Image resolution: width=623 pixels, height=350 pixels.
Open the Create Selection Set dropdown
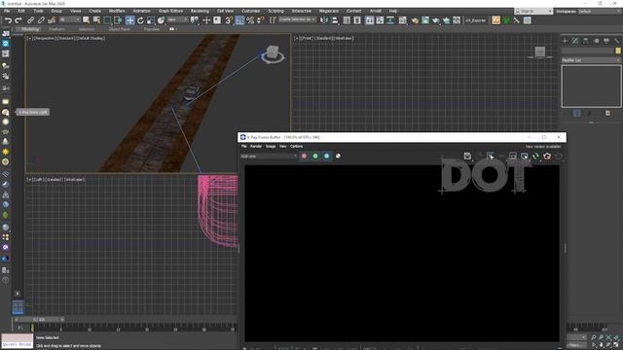[297, 19]
